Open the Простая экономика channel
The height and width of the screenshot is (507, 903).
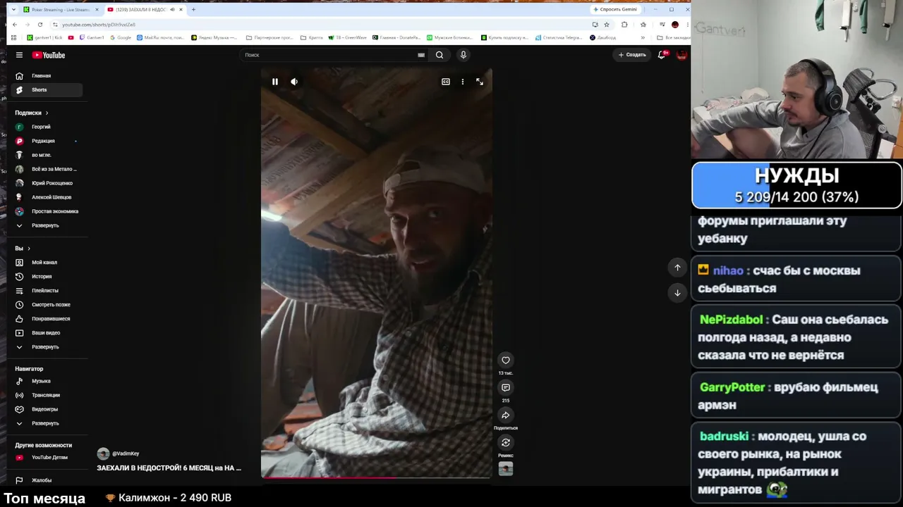pos(47,211)
